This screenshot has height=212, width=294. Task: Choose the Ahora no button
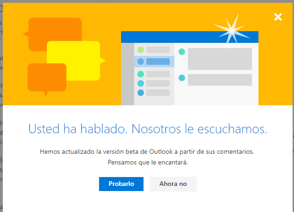[x=173, y=184]
